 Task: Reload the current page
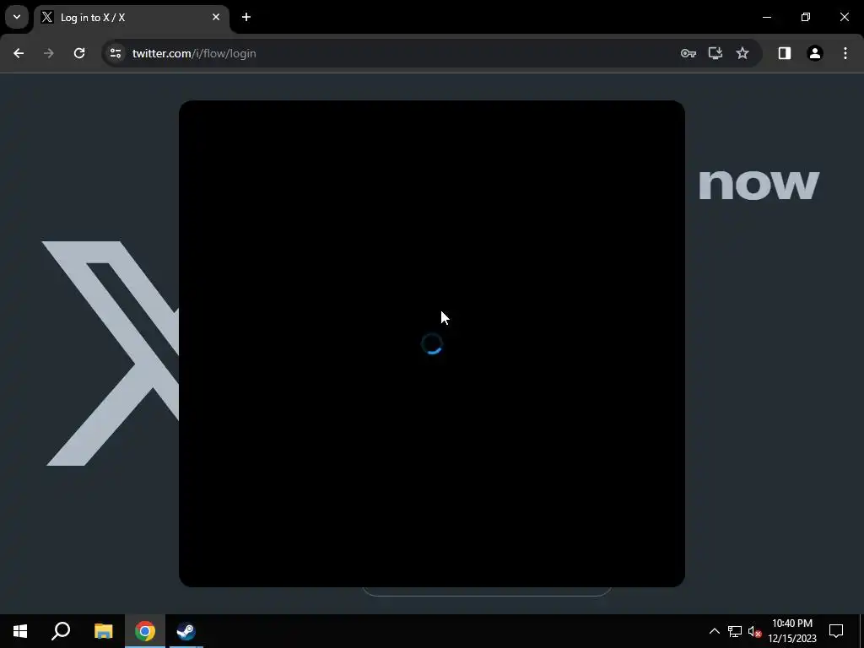(79, 53)
